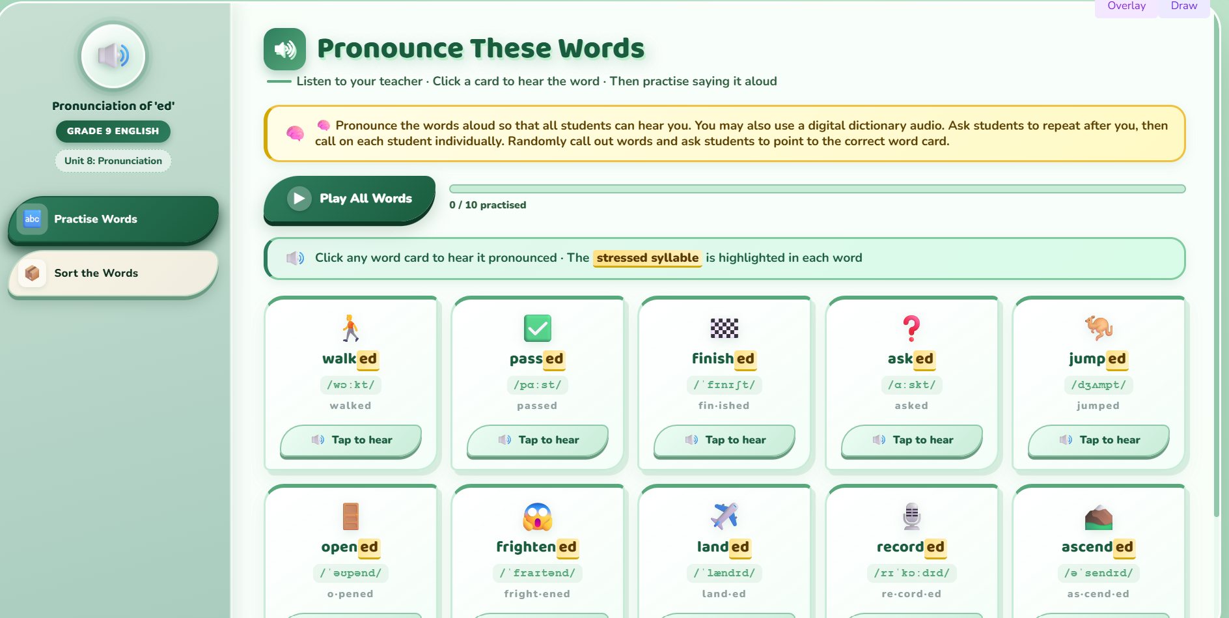Screen dimensions: 1229x618
Task: Click the red question mark on asked card
Action: pos(911,328)
